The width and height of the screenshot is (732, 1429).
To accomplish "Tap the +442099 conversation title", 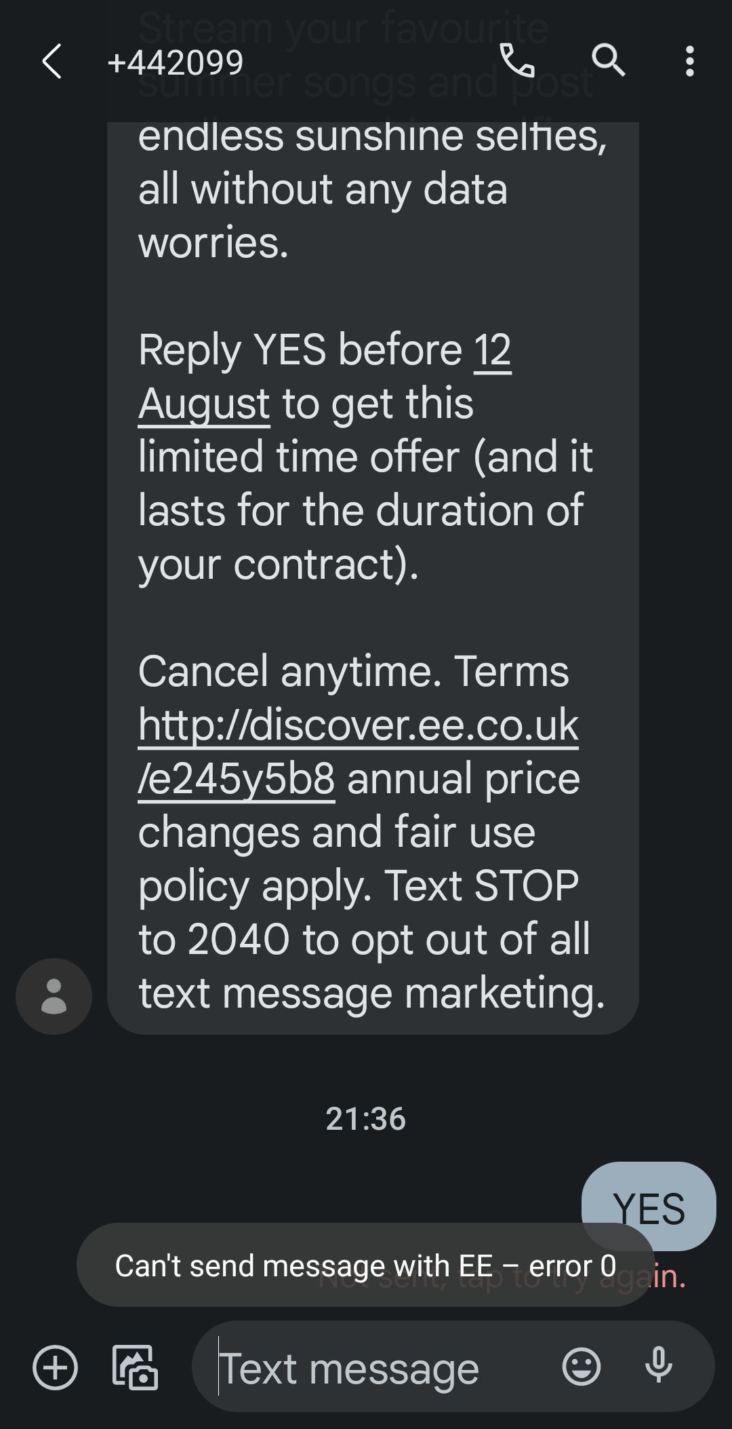I will tap(175, 62).
